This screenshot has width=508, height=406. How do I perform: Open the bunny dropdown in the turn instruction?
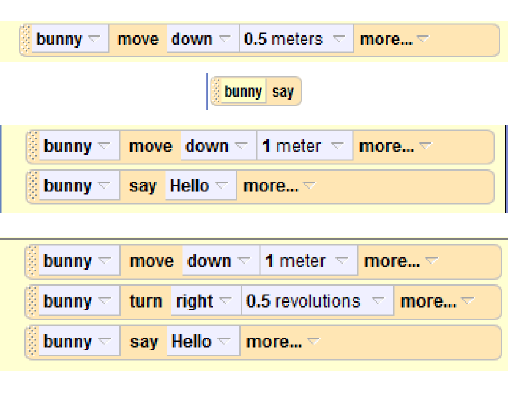pyautogui.click(x=77, y=301)
